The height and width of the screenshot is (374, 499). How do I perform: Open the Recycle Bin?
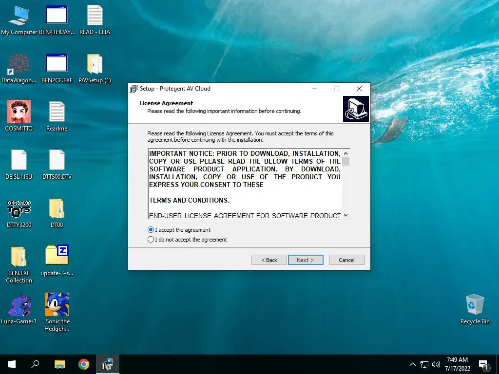[x=475, y=309]
